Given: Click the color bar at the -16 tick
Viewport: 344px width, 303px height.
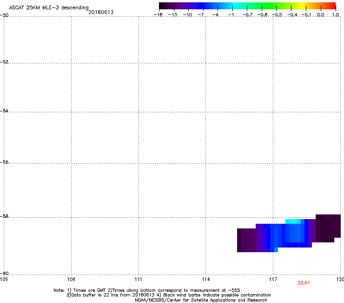Looking at the screenshot, I should point(159,6).
